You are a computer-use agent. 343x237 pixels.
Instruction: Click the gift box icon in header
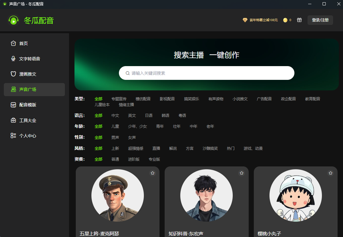[x=299, y=20]
